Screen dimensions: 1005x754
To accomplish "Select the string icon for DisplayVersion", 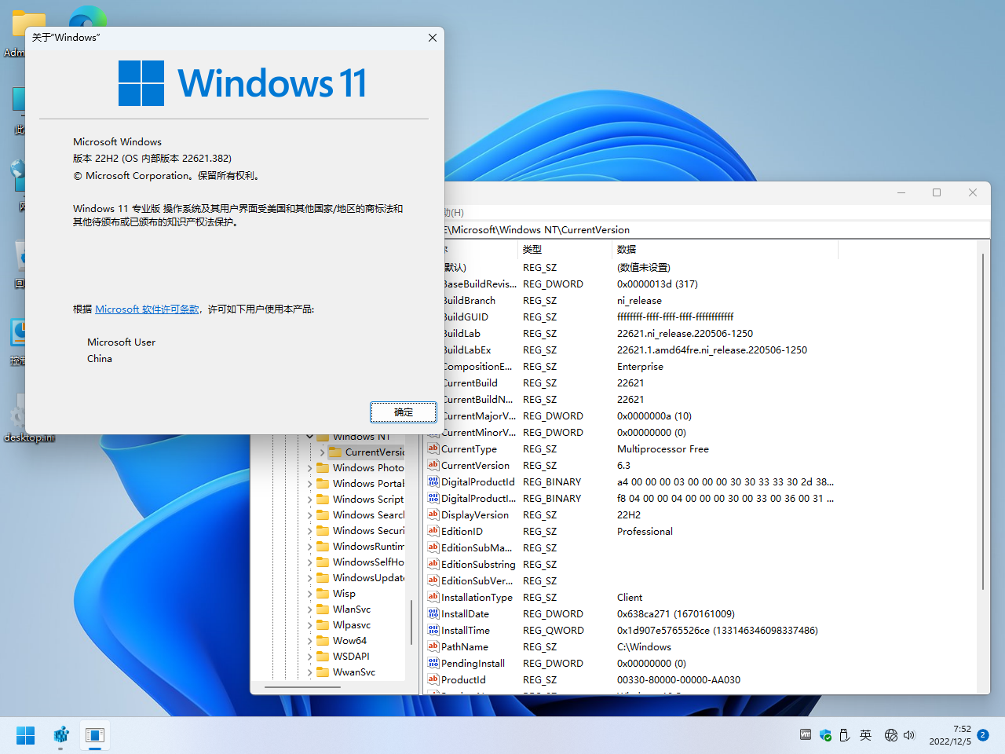I will 433,514.
